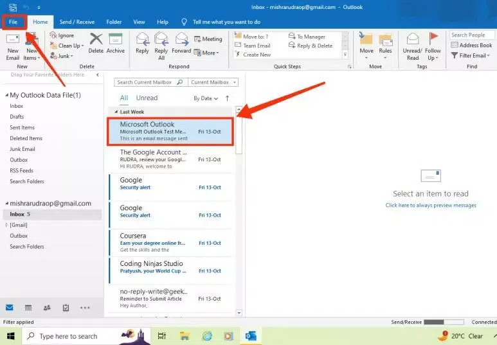497x345 pixels.
Task: Open the Coursera email
Action: (x=170, y=243)
